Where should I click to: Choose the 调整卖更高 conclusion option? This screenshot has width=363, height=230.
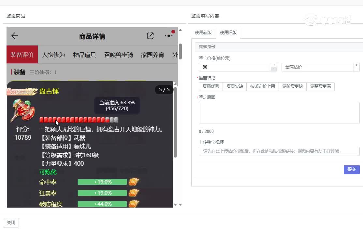point(321,86)
